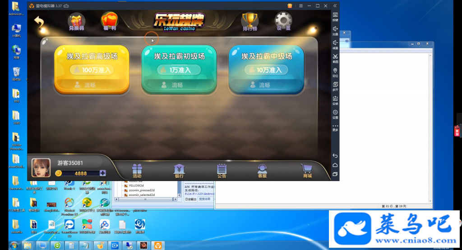The height and width of the screenshot is (250, 462).
Task: Click the player avatar portrait
Action: [x=41, y=168]
